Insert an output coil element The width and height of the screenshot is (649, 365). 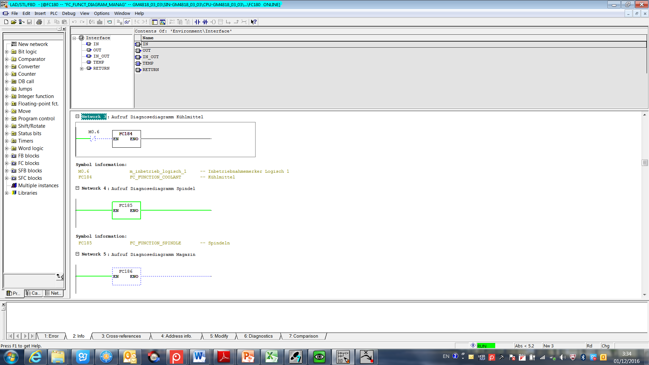pos(213,22)
